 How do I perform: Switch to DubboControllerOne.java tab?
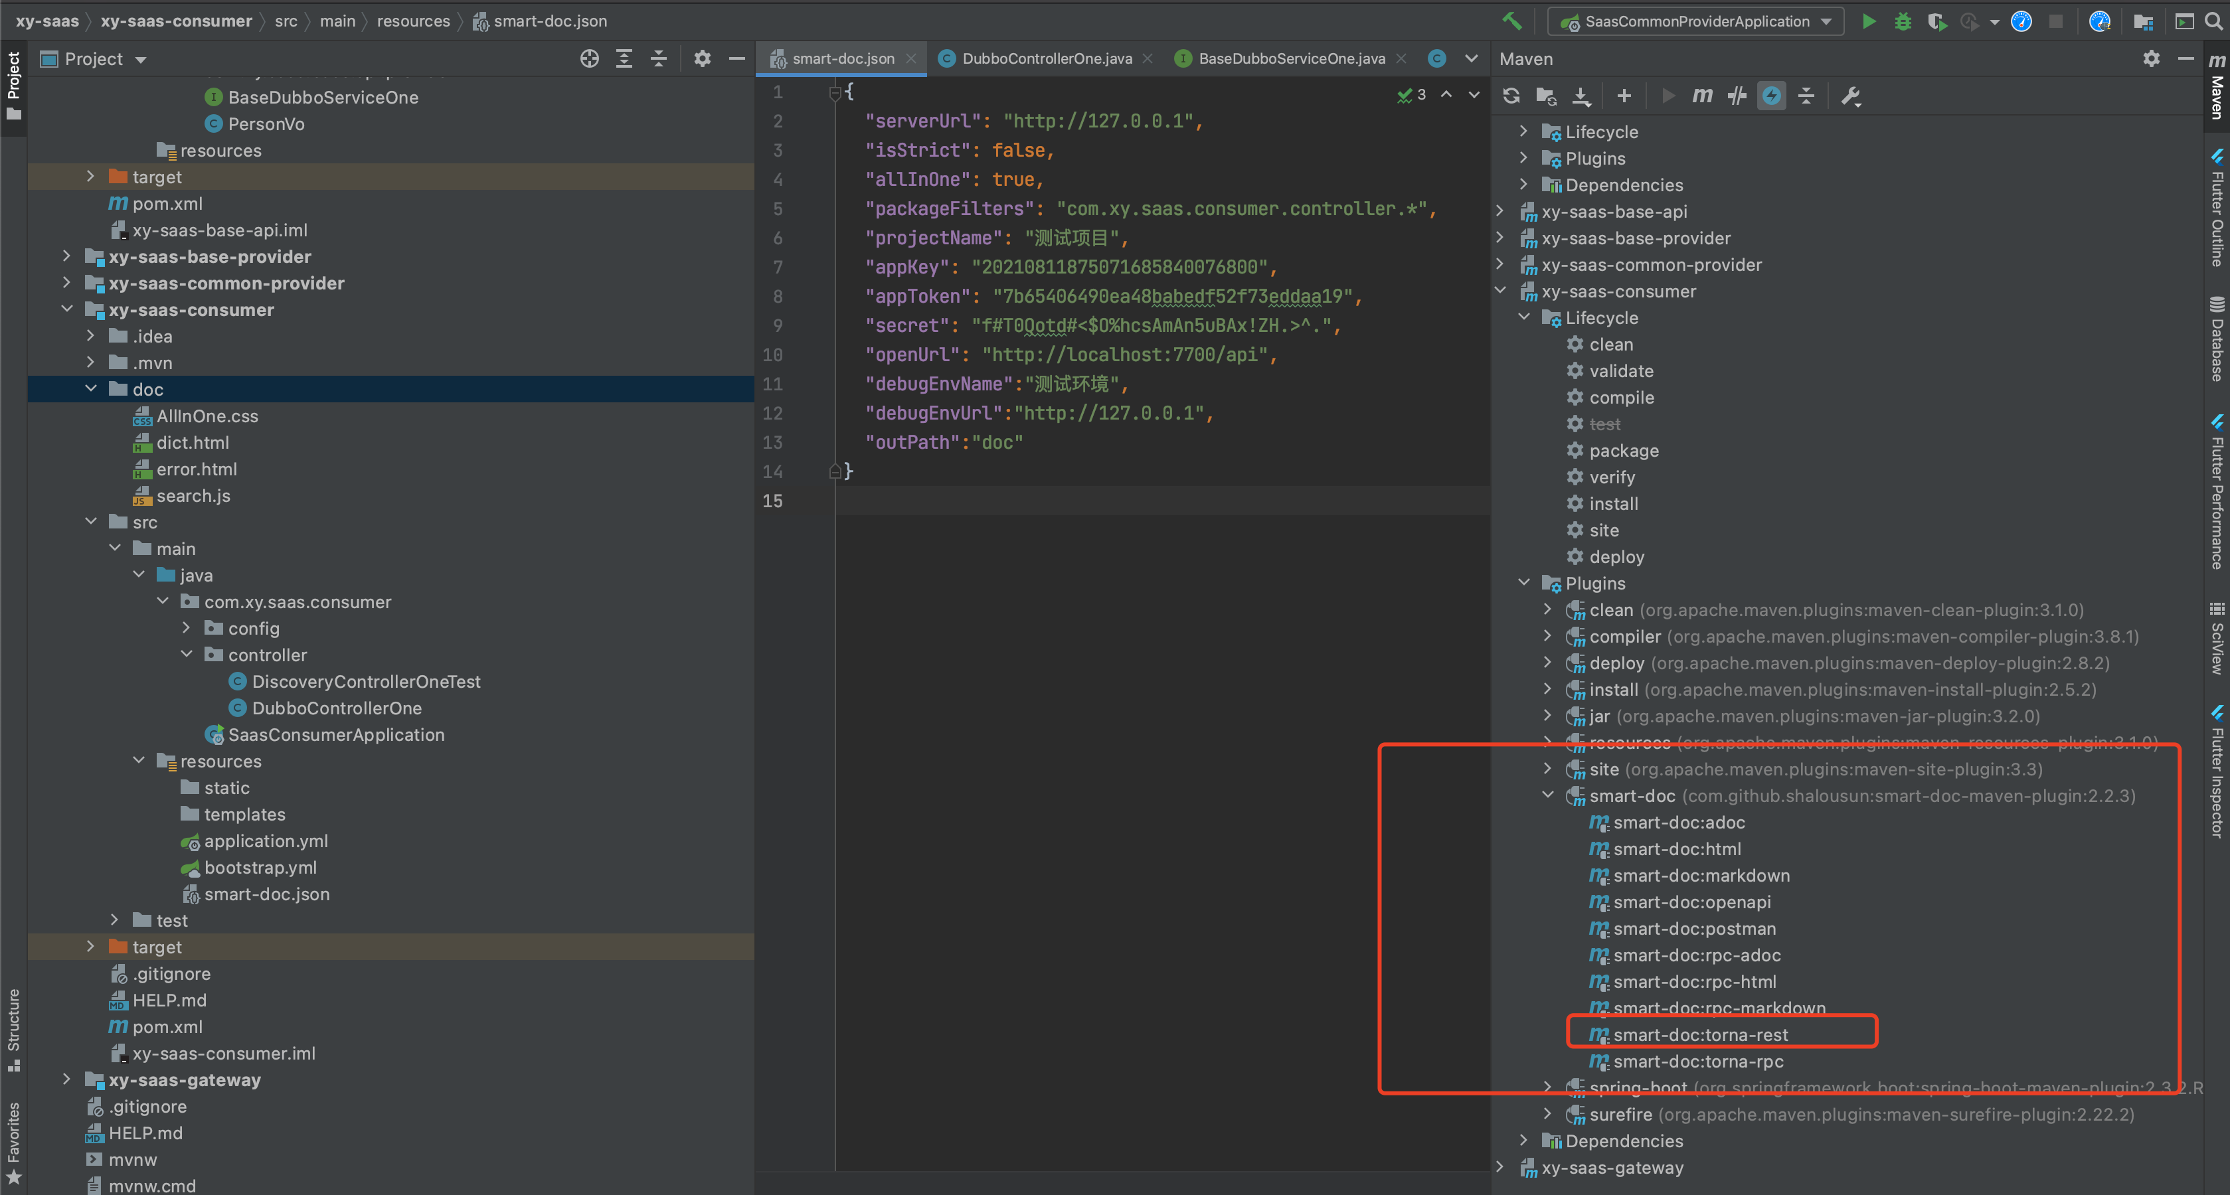pyautogui.click(x=1046, y=59)
